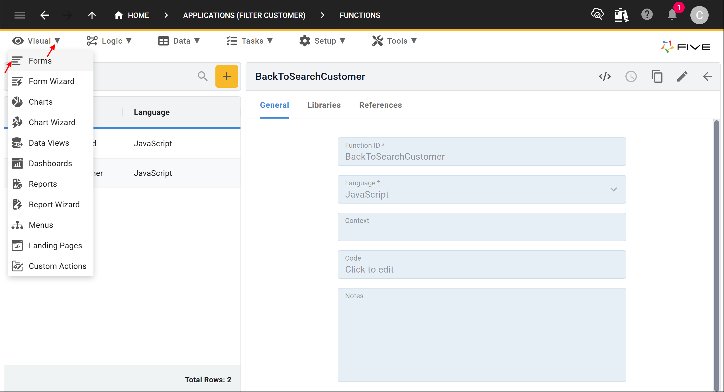Viewport: 724px width, 392px height.
Task: Open the library books icon
Action: coord(621,15)
